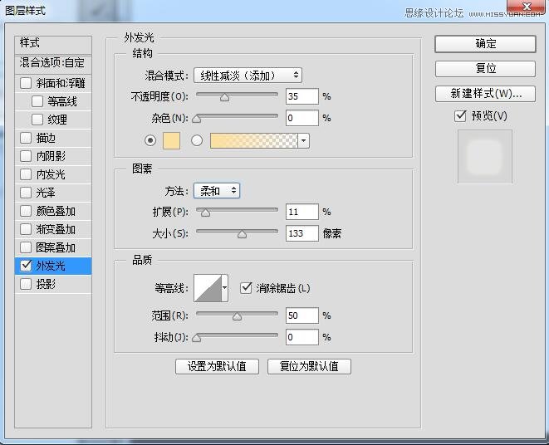
Task: Open the 方法 dropdown
Action: (217, 191)
